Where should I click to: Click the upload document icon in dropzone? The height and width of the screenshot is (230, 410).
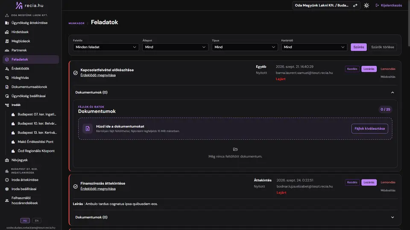click(88, 129)
